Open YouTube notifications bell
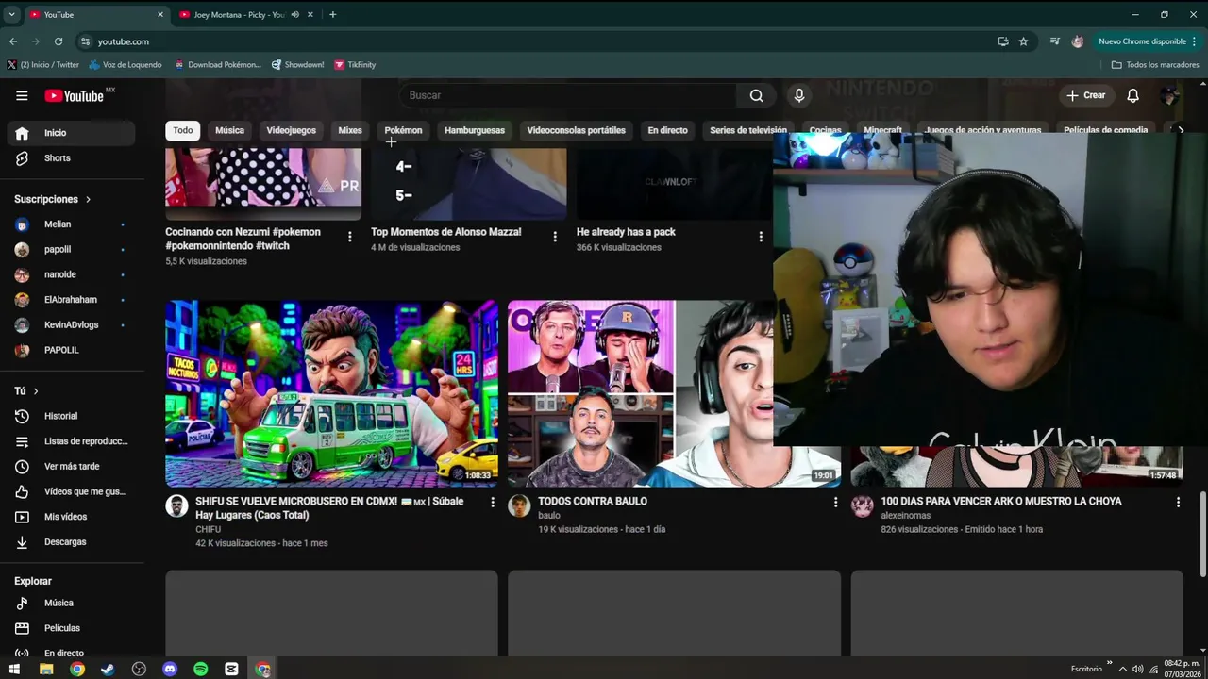This screenshot has width=1208, height=679. (1132, 95)
